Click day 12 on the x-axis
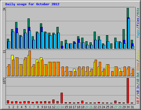This screenshot has width=141, height=110. point(54,107)
